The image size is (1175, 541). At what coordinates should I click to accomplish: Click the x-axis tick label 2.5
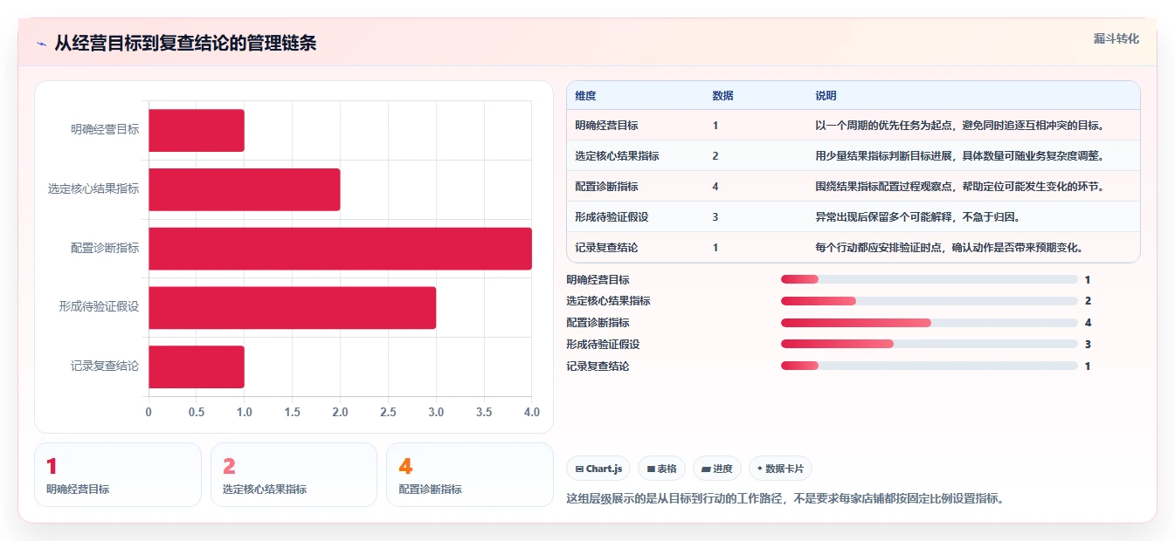coord(388,412)
